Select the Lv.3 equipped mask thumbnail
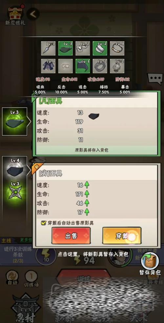Image resolution: width=164 pixels, height=323 pixels. 15,121
